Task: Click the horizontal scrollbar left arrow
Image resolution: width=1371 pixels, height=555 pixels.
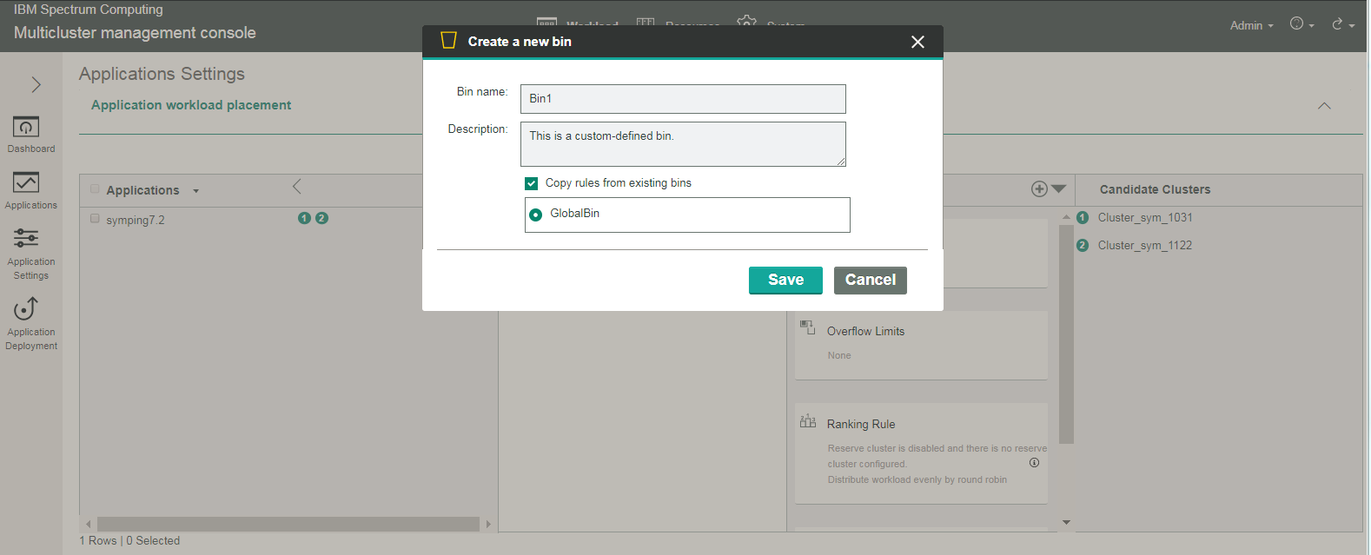Action: point(88,525)
